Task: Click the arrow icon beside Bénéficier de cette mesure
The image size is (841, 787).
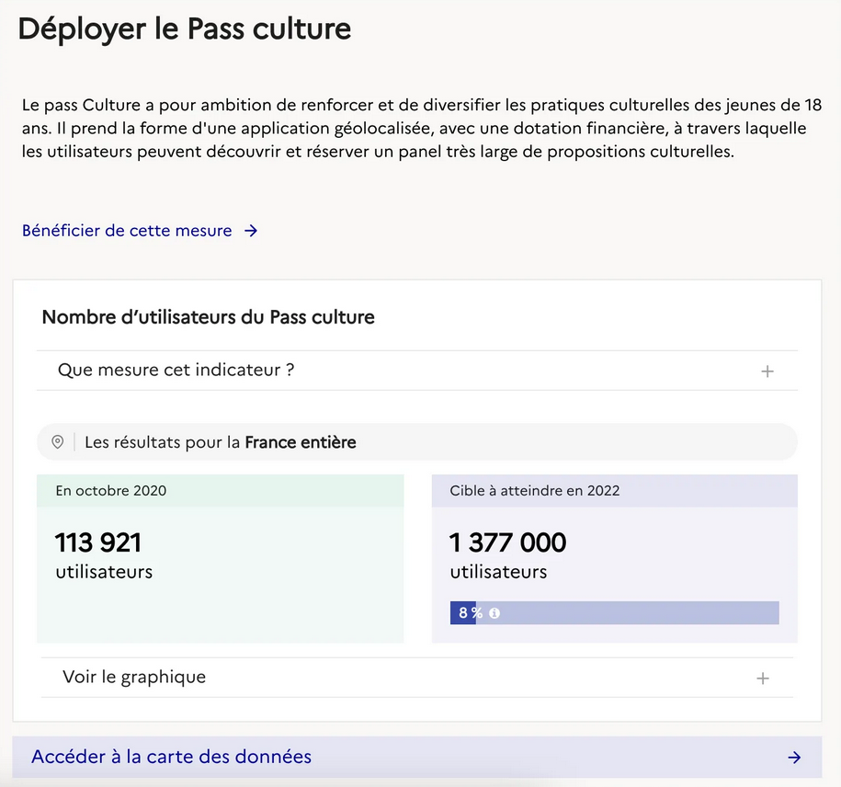Action: click(x=251, y=231)
